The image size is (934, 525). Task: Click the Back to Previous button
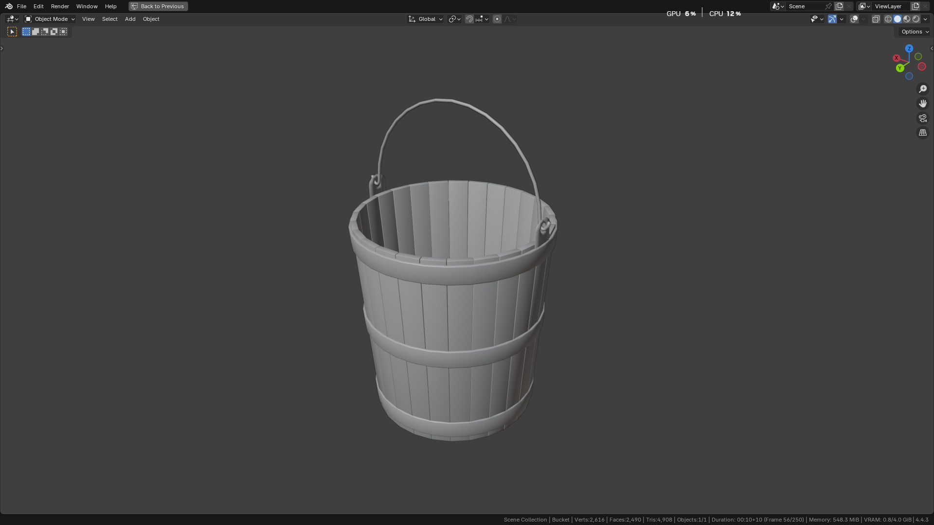click(158, 6)
